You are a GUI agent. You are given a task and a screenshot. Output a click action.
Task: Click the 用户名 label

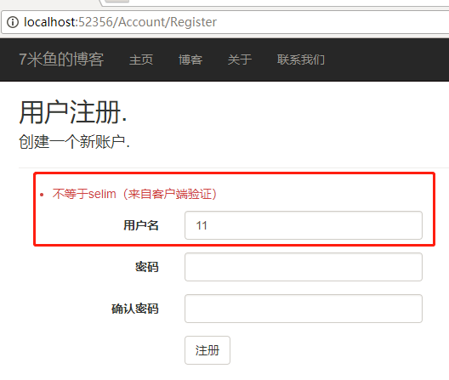pos(141,225)
